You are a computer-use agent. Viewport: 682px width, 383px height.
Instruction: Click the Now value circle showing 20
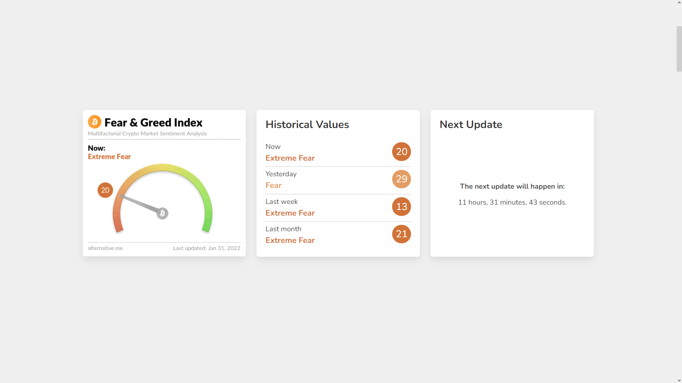(x=401, y=152)
